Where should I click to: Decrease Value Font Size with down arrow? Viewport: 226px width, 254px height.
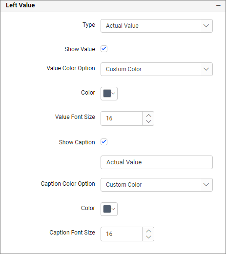(x=148, y=121)
